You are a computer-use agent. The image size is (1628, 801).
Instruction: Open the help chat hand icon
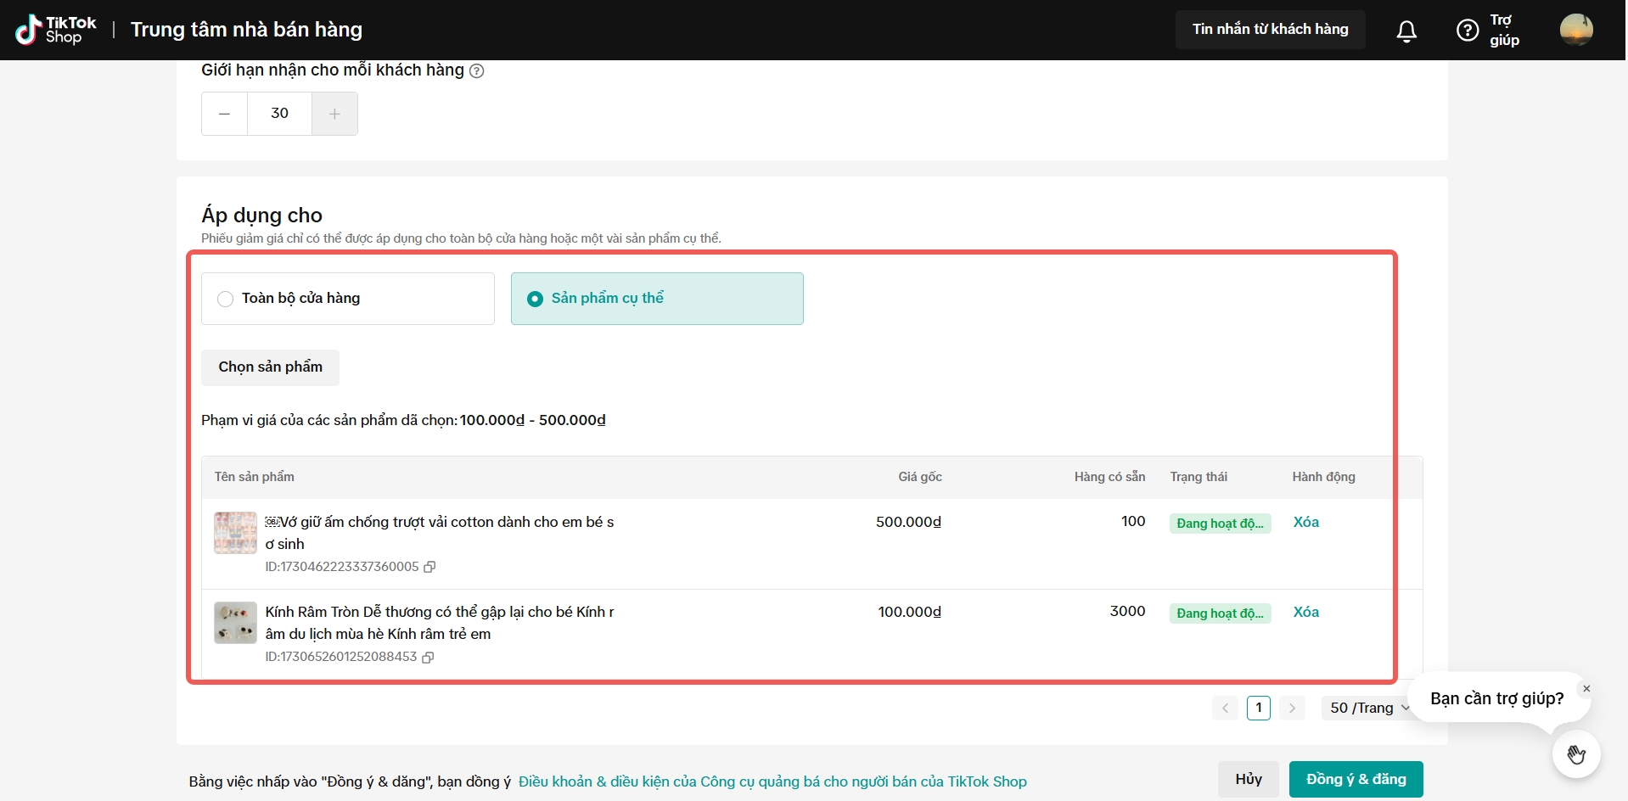click(1576, 754)
